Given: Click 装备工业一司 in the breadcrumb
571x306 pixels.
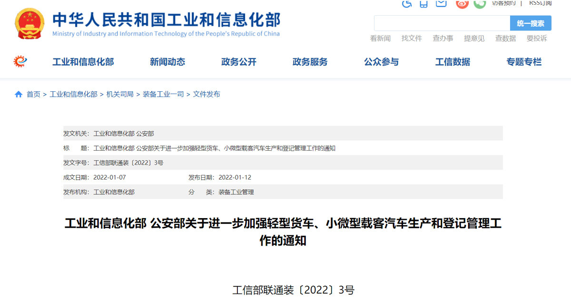Looking at the screenshot, I should [163, 94].
